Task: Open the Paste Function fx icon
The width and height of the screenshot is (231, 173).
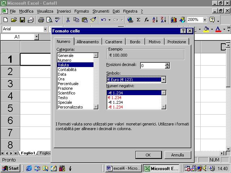Action: pyautogui.click(x=147, y=20)
